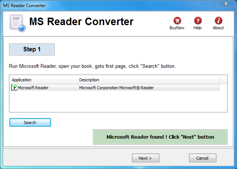Close the MS Reader Converter window
Image resolution: width=237 pixels, height=169 pixels.
pyautogui.click(x=226, y=4)
